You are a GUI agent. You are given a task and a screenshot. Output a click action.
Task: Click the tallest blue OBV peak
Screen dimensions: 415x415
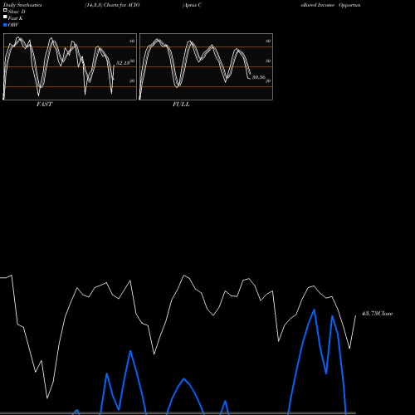tap(314, 310)
